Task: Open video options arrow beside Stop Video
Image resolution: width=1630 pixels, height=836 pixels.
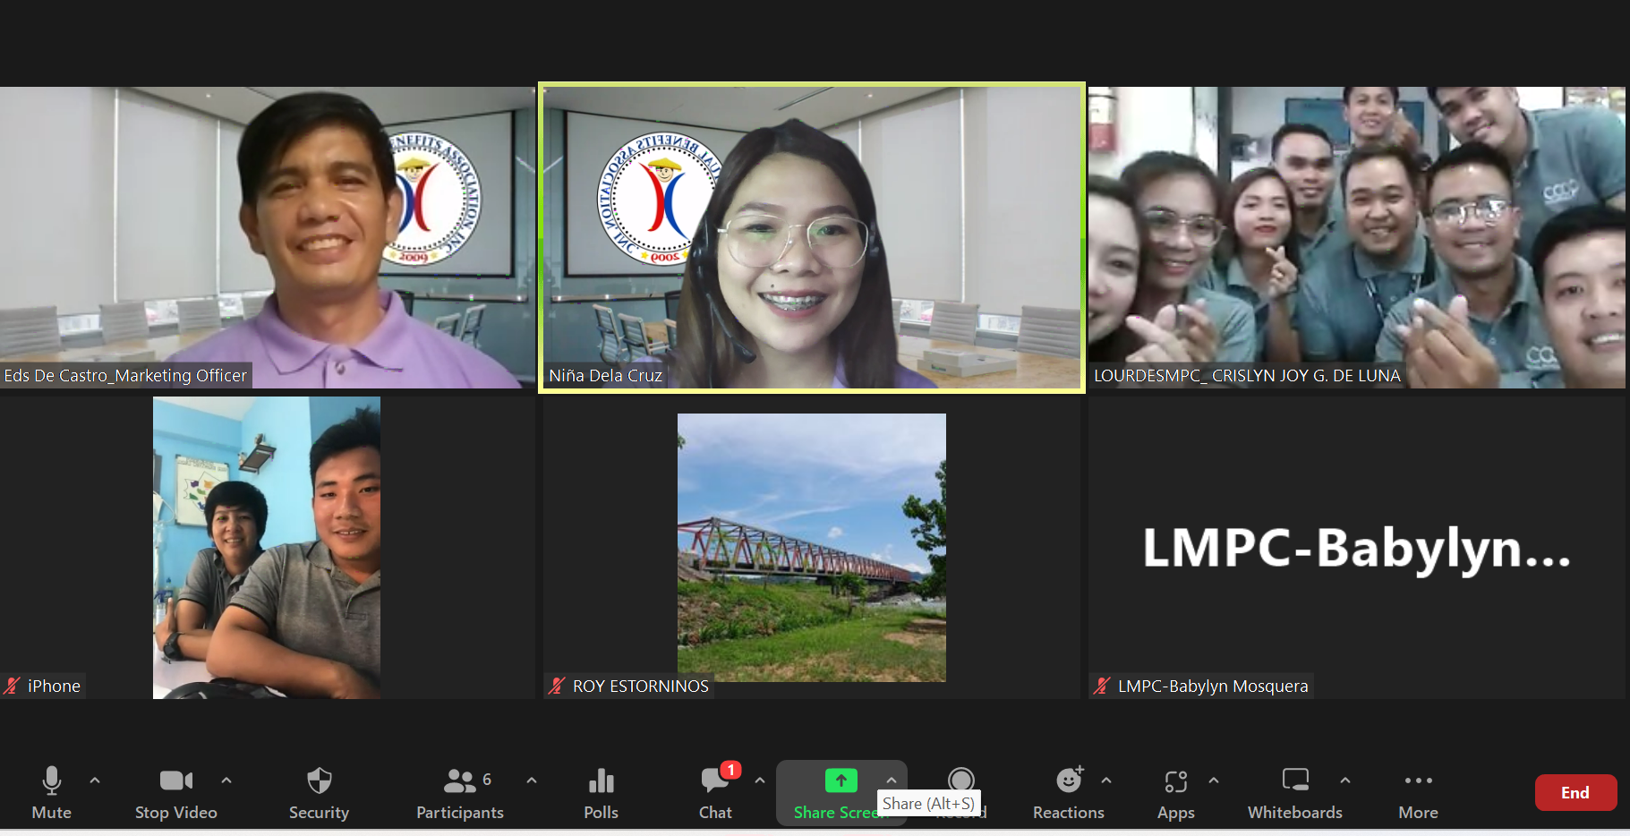Action: tap(226, 781)
